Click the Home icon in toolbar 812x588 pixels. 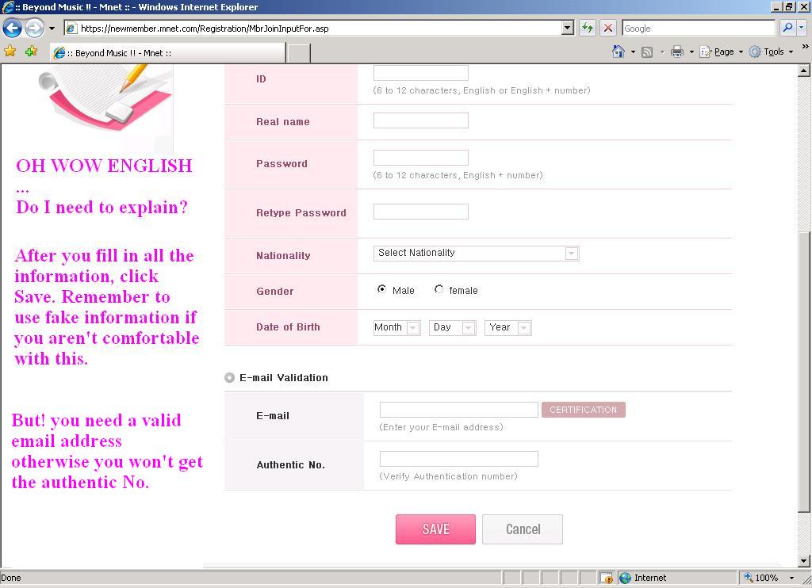pos(619,52)
